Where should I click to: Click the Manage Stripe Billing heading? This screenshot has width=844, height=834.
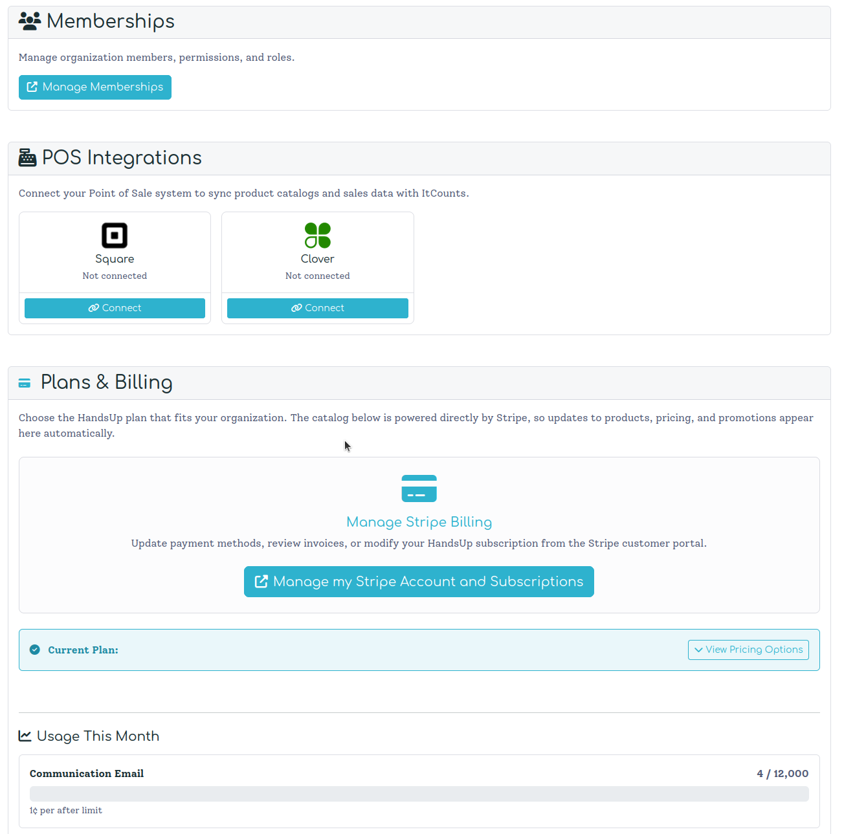click(419, 521)
